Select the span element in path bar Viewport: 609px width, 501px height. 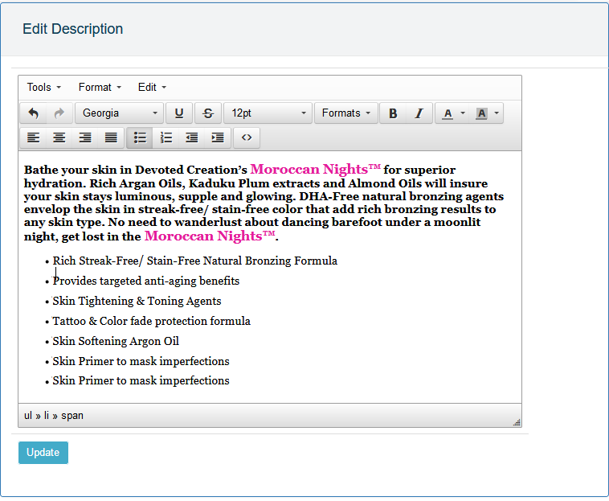(72, 416)
